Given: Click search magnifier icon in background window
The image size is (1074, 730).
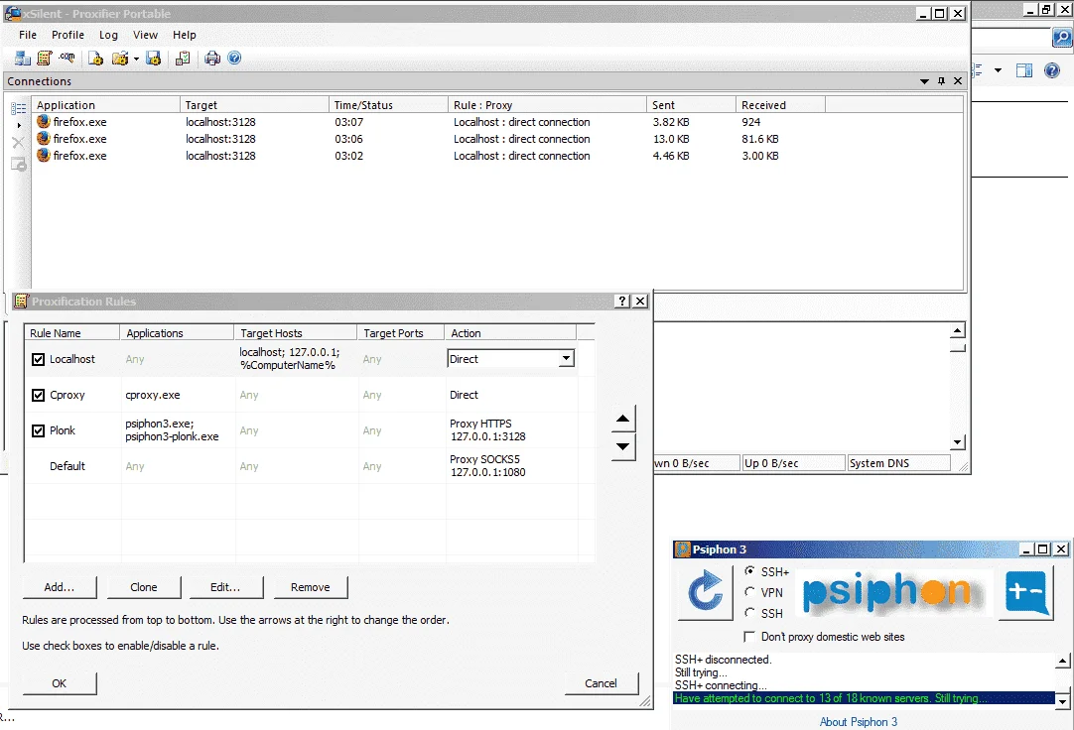Looking at the screenshot, I should click(1062, 38).
